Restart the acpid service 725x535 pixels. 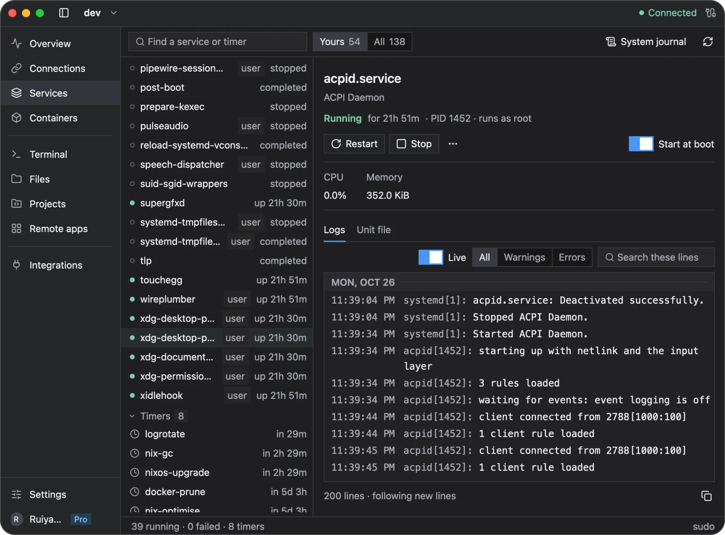(354, 144)
